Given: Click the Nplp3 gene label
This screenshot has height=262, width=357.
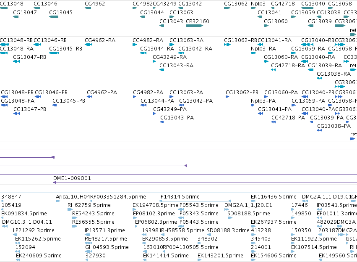Looking at the screenshot, I should (258, 4).
